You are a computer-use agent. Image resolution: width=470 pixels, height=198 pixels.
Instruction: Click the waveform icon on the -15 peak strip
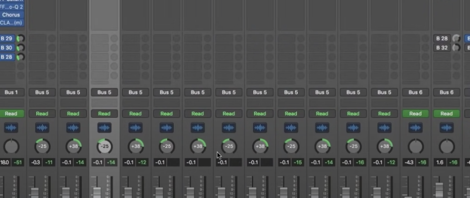tap(291, 128)
